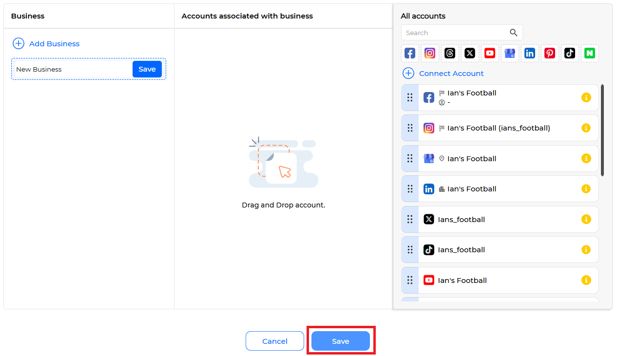
Task: Filter accounts by Google Business icon
Action: coord(510,53)
